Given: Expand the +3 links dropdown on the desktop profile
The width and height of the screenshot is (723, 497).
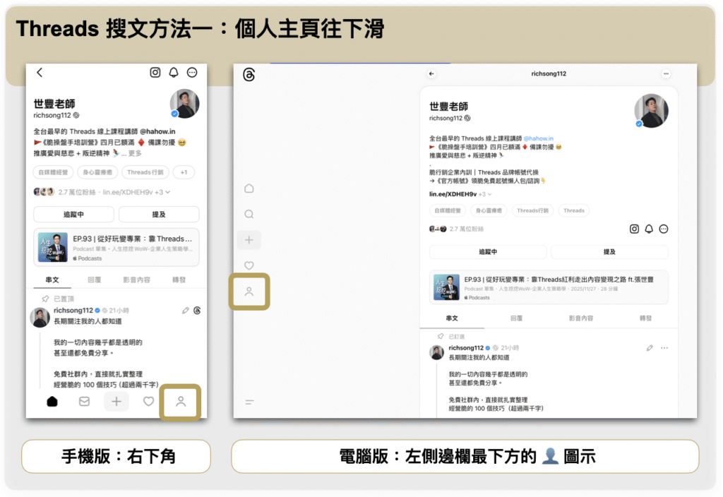Looking at the screenshot, I should (x=485, y=193).
